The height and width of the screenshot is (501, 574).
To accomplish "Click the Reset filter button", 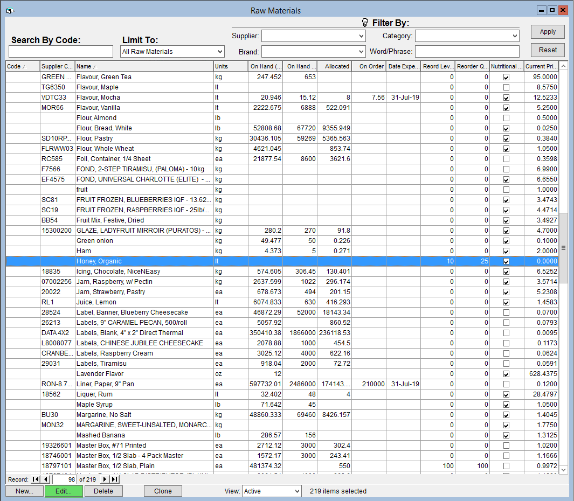I will tap(548, 50).
